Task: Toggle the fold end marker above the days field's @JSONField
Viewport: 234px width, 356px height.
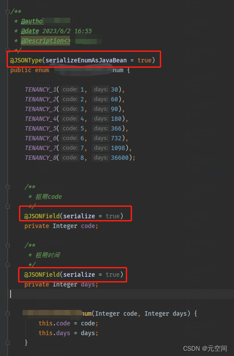Action: coord(8,265)
